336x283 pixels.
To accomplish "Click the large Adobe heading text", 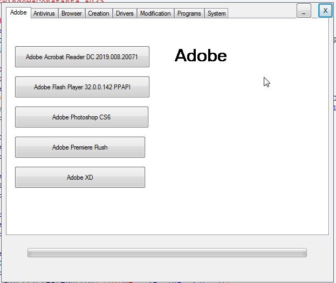I will [x=201, y=55].
